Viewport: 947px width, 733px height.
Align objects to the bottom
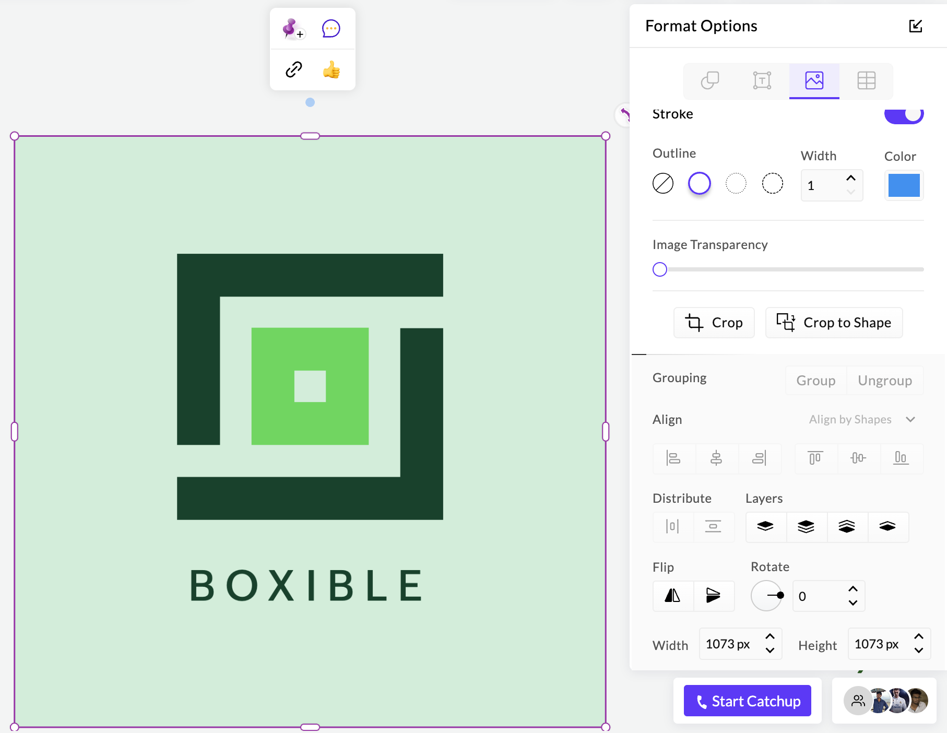tap(902, 458)
